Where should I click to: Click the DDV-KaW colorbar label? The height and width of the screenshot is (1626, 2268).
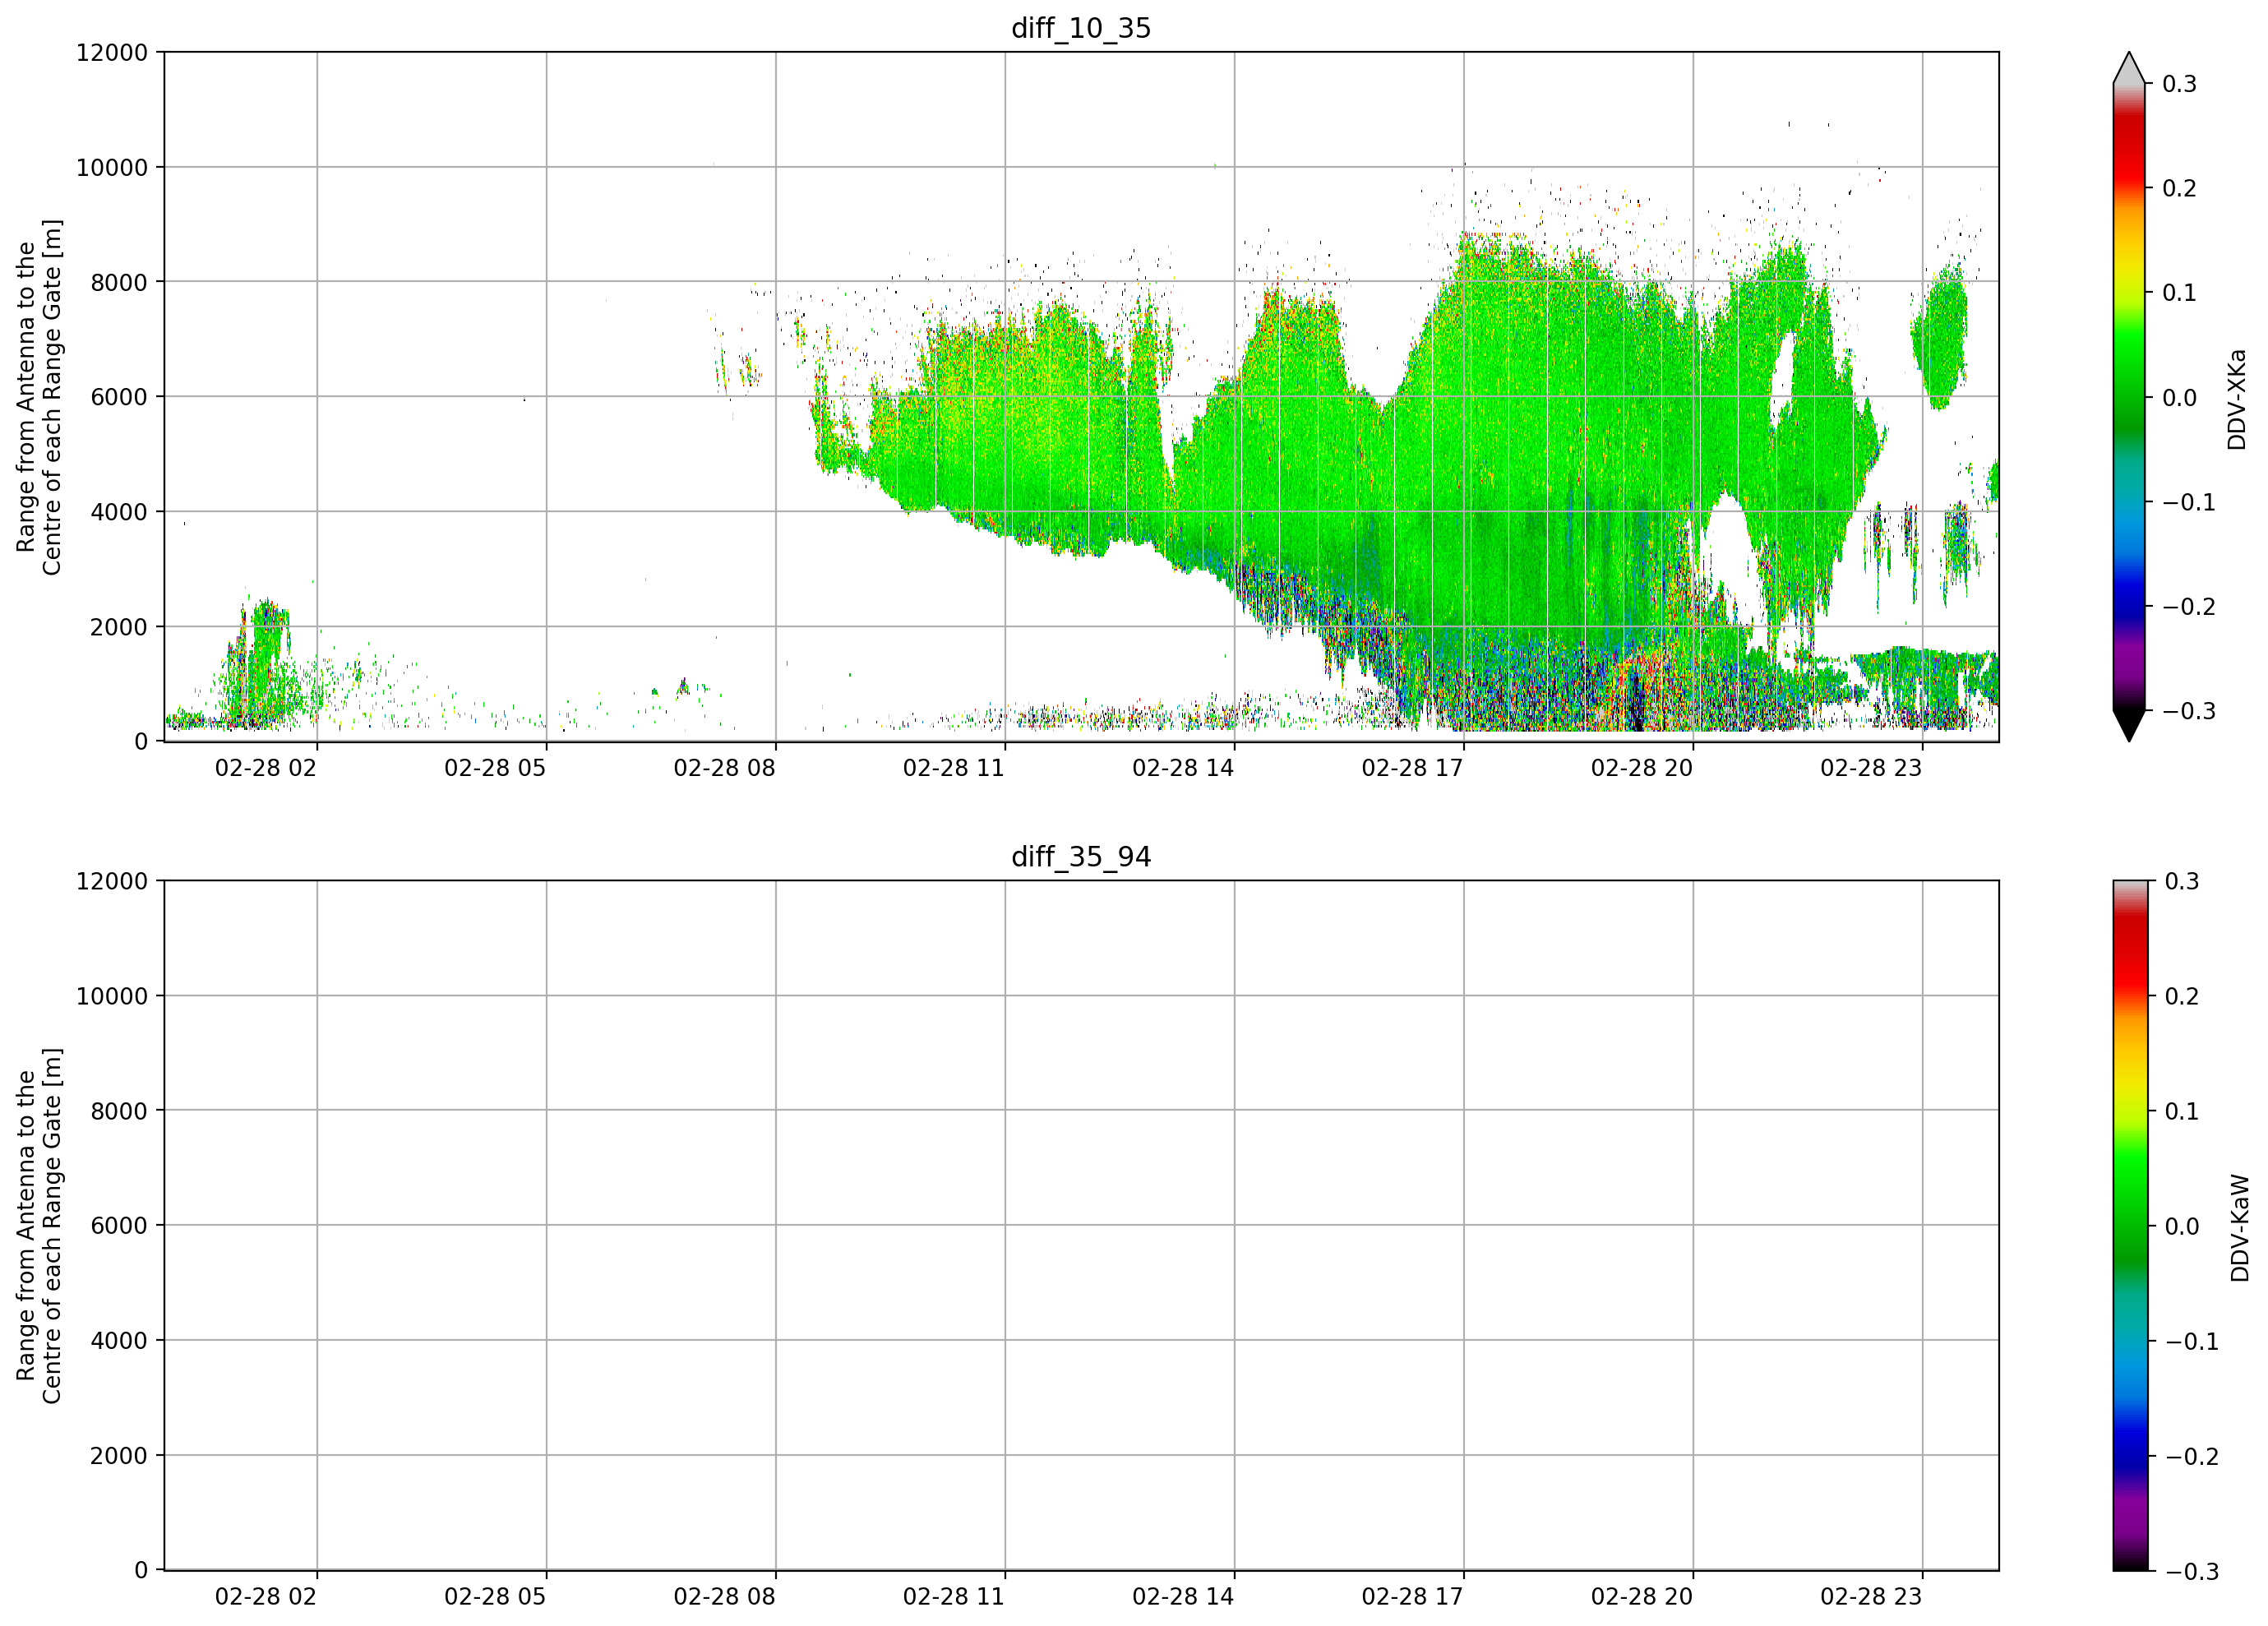[2240, 1228]
